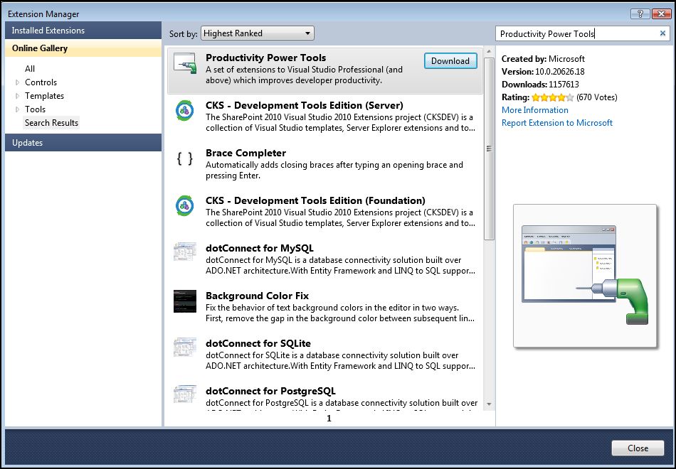
Task: Click the Created by Microsoft text
Action: (543, 58)
